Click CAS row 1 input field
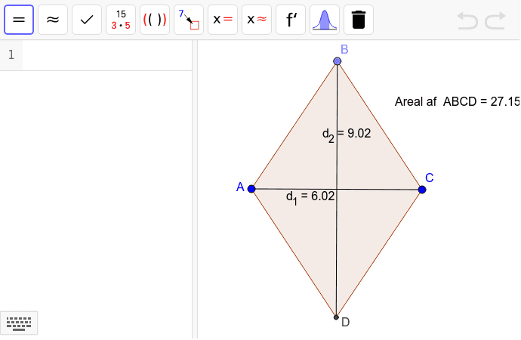This screenshot has height=340, width=521. click(x=107, y=55)
